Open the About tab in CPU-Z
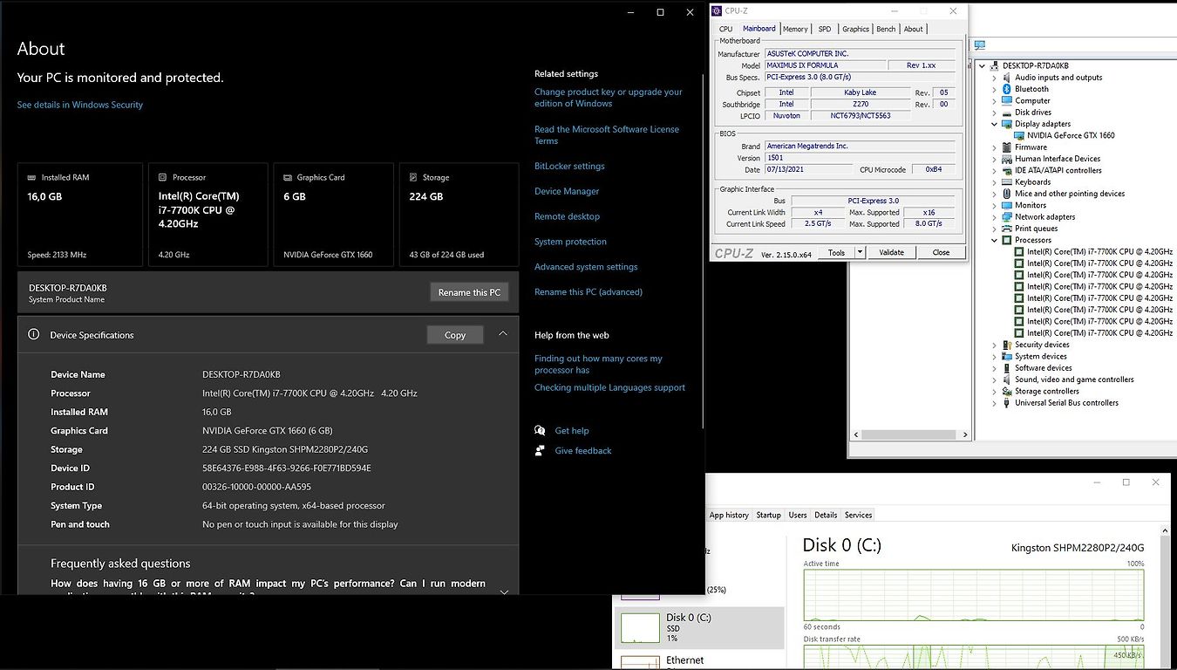The image size is (1177, 670). click(x=913, y=29)
